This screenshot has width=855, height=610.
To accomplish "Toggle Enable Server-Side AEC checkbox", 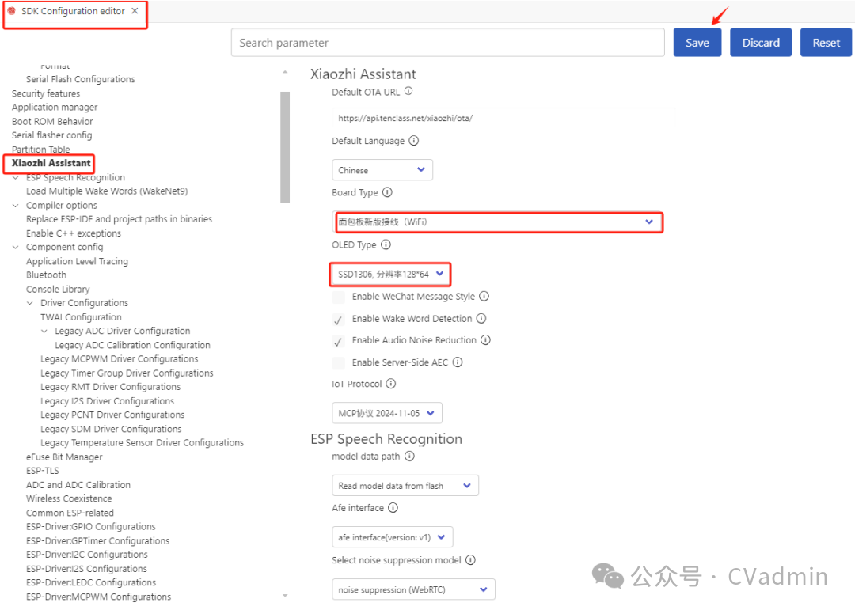I will (x=339, y=363).
